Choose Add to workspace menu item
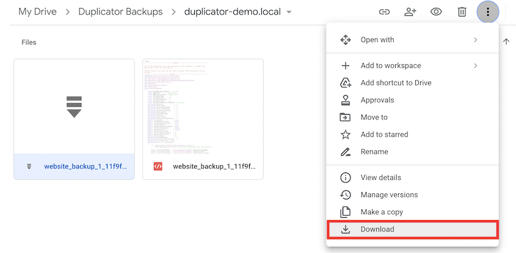This screenshot has width=516, height=253. 412,66
